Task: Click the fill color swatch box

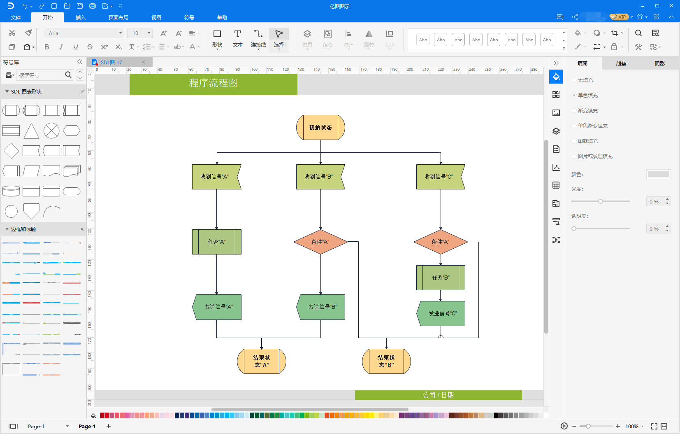Action: point(658,174)
